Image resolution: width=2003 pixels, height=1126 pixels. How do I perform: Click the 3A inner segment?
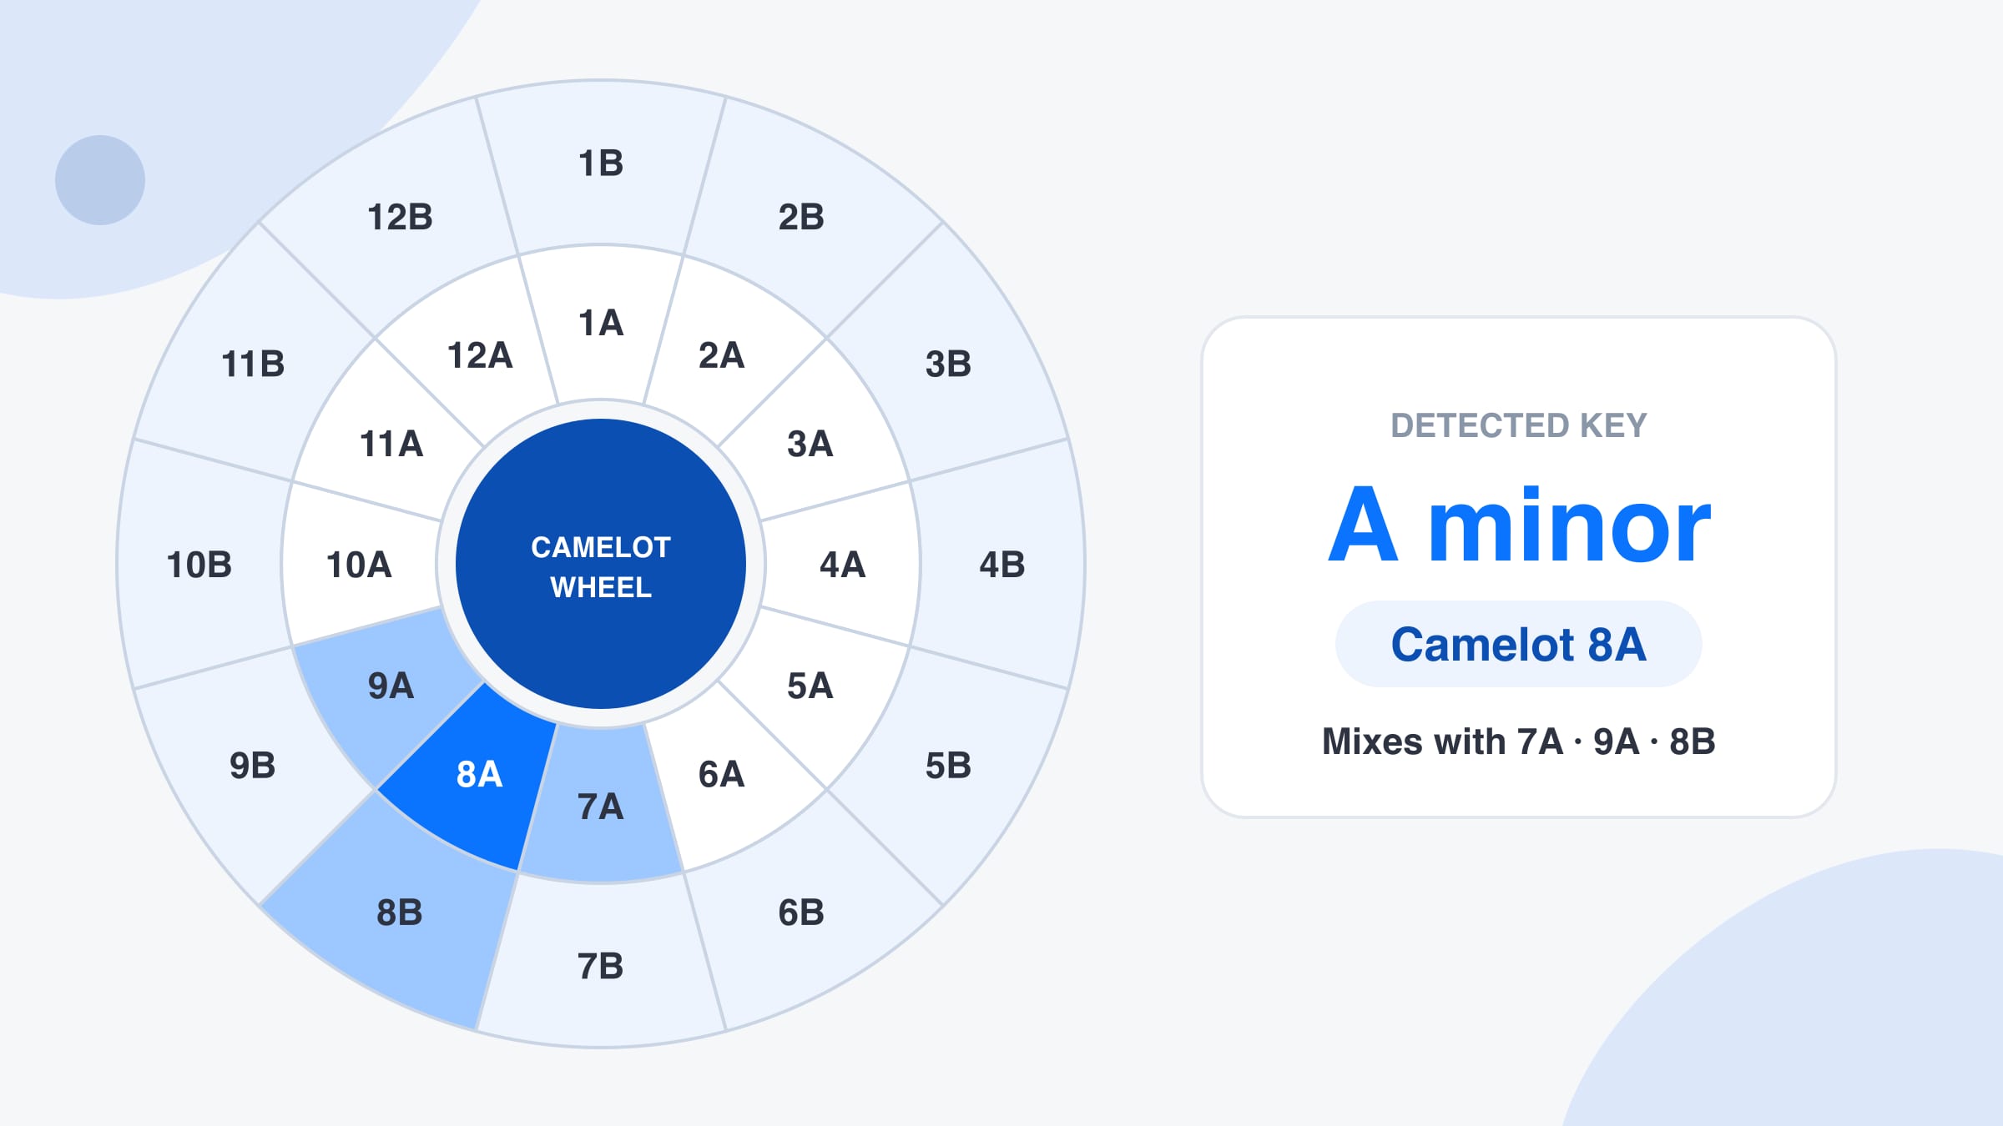(x=810, y=444)
